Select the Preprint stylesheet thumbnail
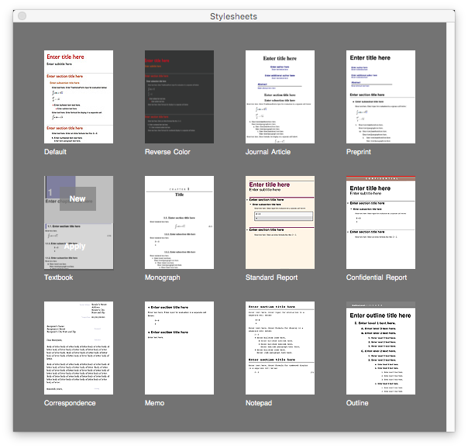Image resolution: width=468 pixels, height=448 pixels. click(380, 97)
